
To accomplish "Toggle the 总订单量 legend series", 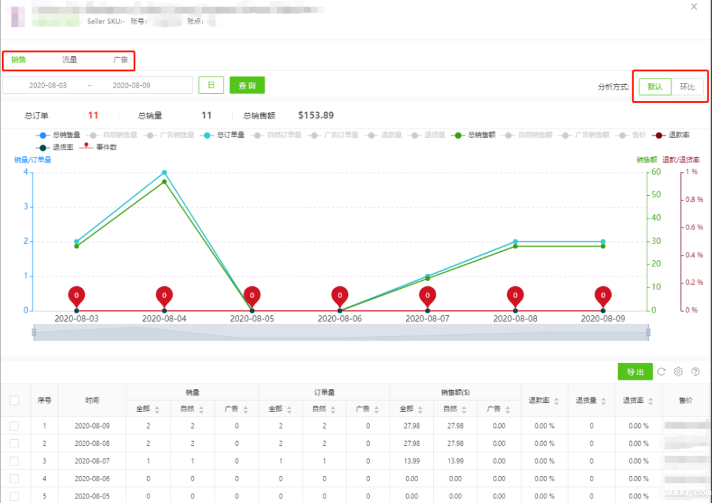I will [x=224, y=135].
